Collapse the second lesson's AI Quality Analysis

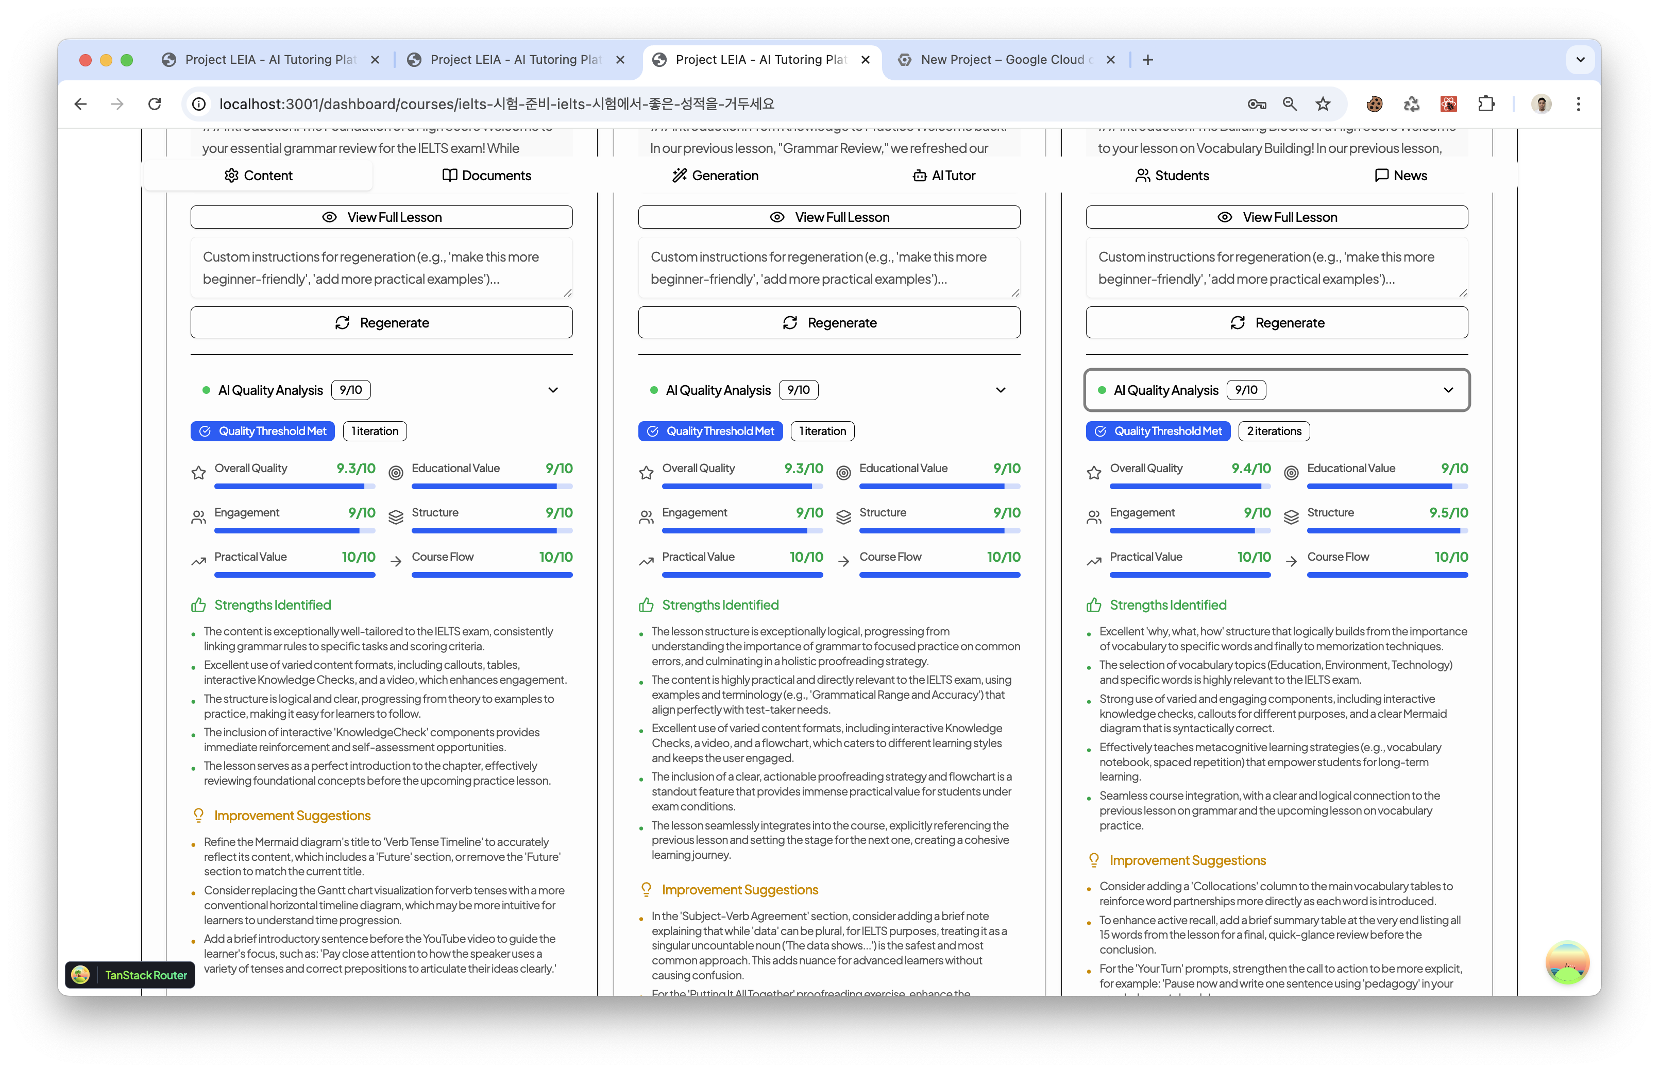click(x=1000, y=390)
